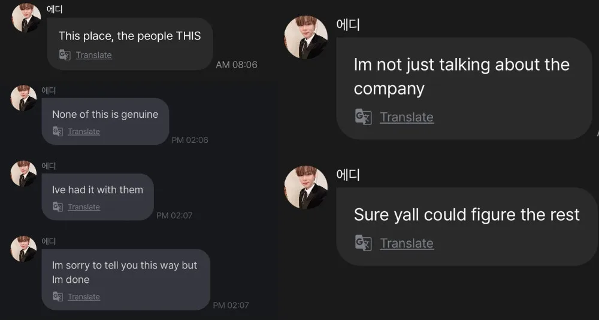Viewport: 599px width, 320px height.
Task: Click the translate icon under "Im not just talking about the company"
Action: (x=364, y=117)
